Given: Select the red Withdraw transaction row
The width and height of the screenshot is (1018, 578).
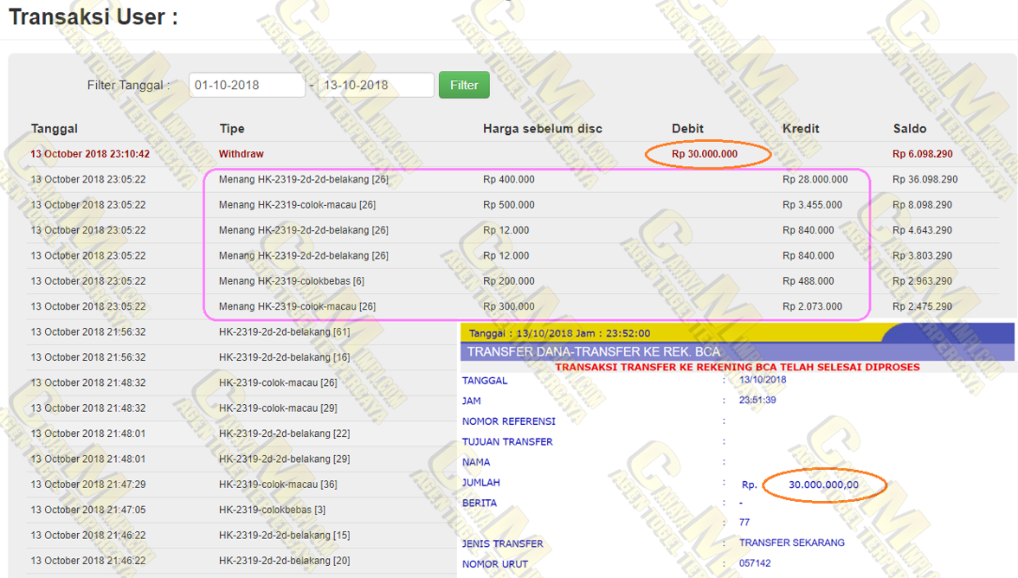Looking at the screenshot, I should point(242,154).
